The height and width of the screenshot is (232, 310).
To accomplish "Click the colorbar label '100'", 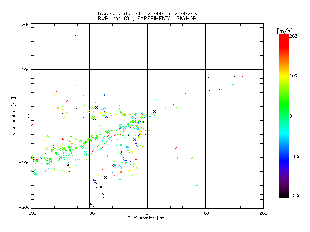I will click(293, 75).
